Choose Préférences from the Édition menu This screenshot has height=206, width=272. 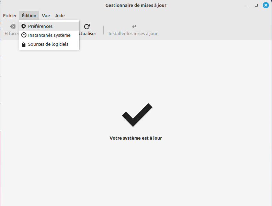(40, 26)
